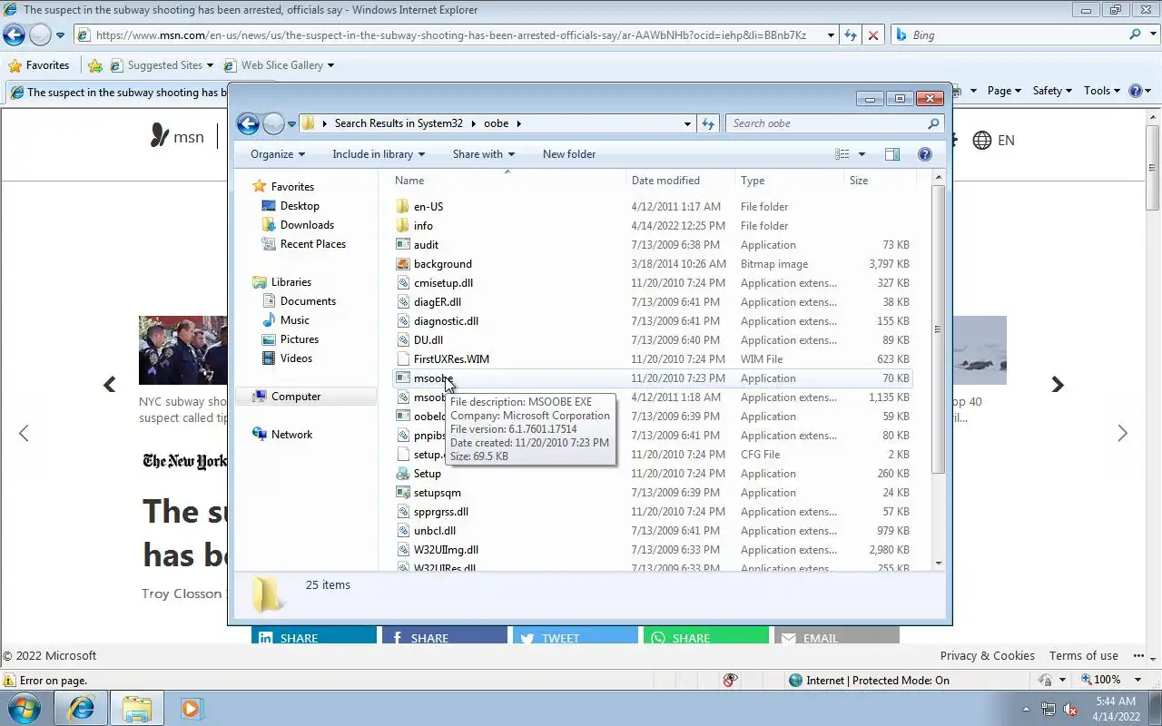Image resolution: width=1162 pixels, height=726 pixels.
Task: Click the Date modified column header
Action: point(679,181)
